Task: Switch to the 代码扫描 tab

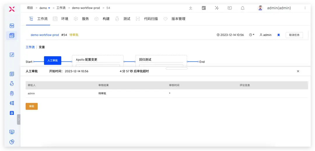Action: pyautogui.click(x=147, y=19)
